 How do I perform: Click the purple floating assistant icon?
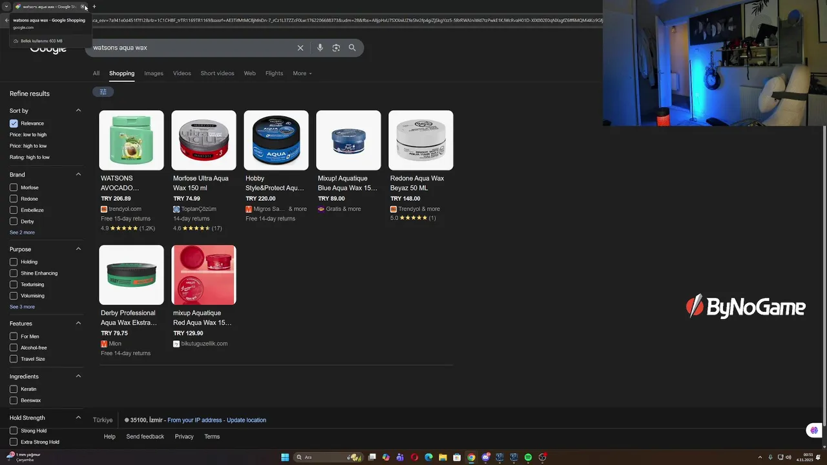click(814, 430)
